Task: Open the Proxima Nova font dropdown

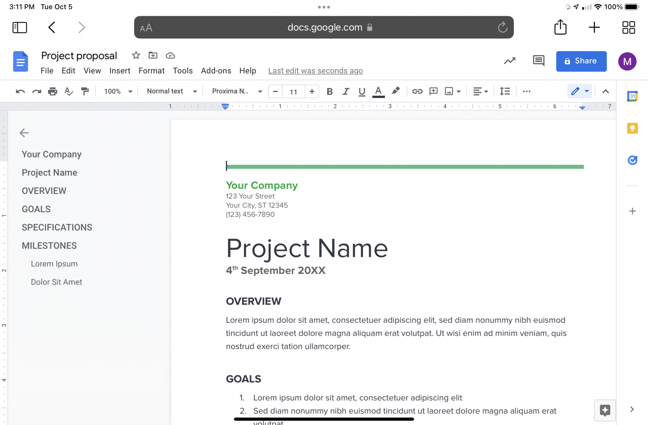Action: tap(237, 91)
